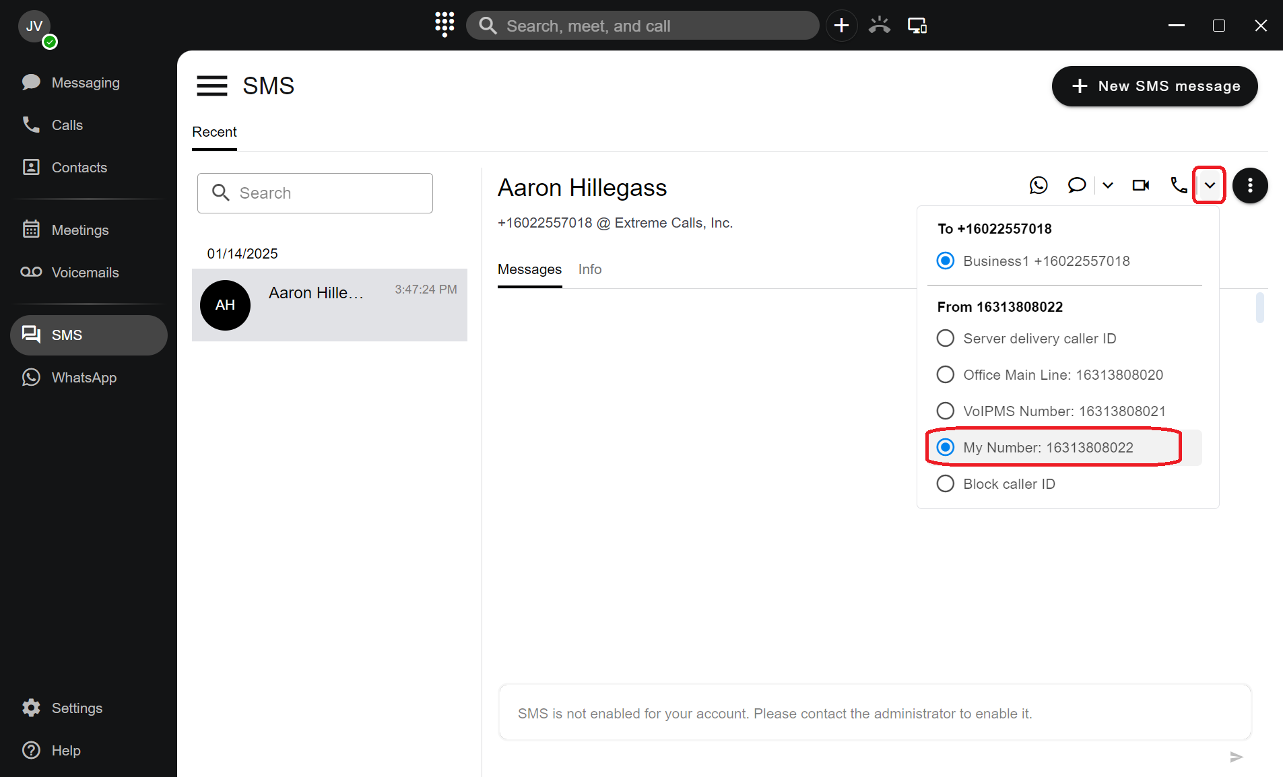Click the SMS conversation search field

click(315, 193)
